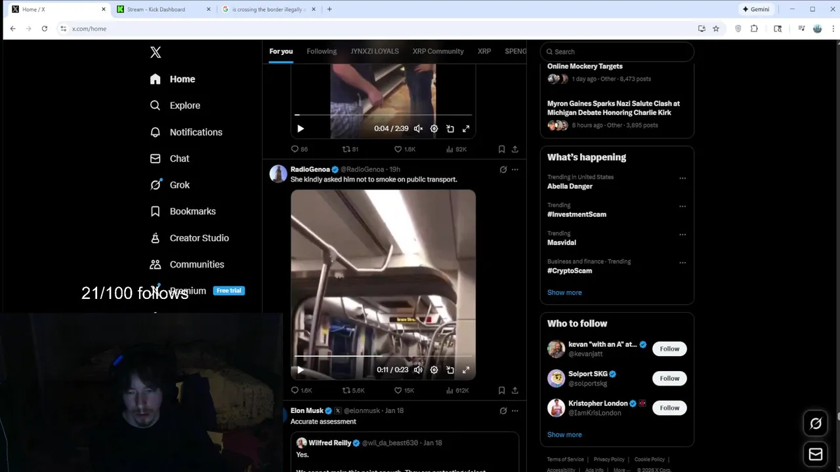Like RadioGenoa post with 15K likes

coord(404,390)
